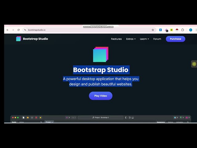Image resolution: width=197 pixels, height=148 pixels.
Task: Switch to the Appearance tab
Action: (x=161, y=122)
